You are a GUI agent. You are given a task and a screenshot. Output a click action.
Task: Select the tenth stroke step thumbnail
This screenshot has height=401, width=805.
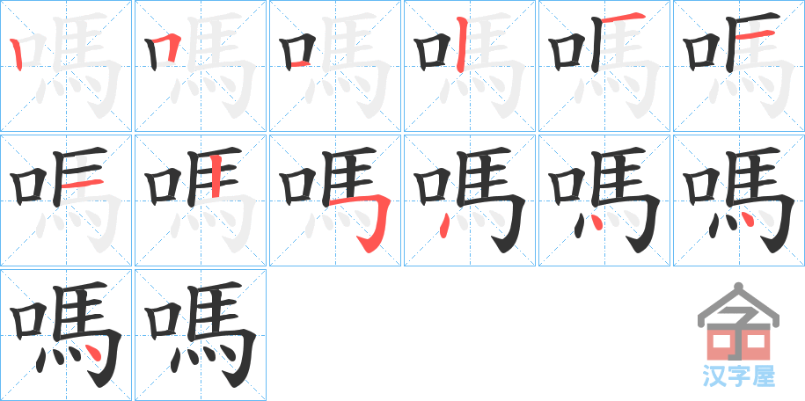[x=470, y=200]
